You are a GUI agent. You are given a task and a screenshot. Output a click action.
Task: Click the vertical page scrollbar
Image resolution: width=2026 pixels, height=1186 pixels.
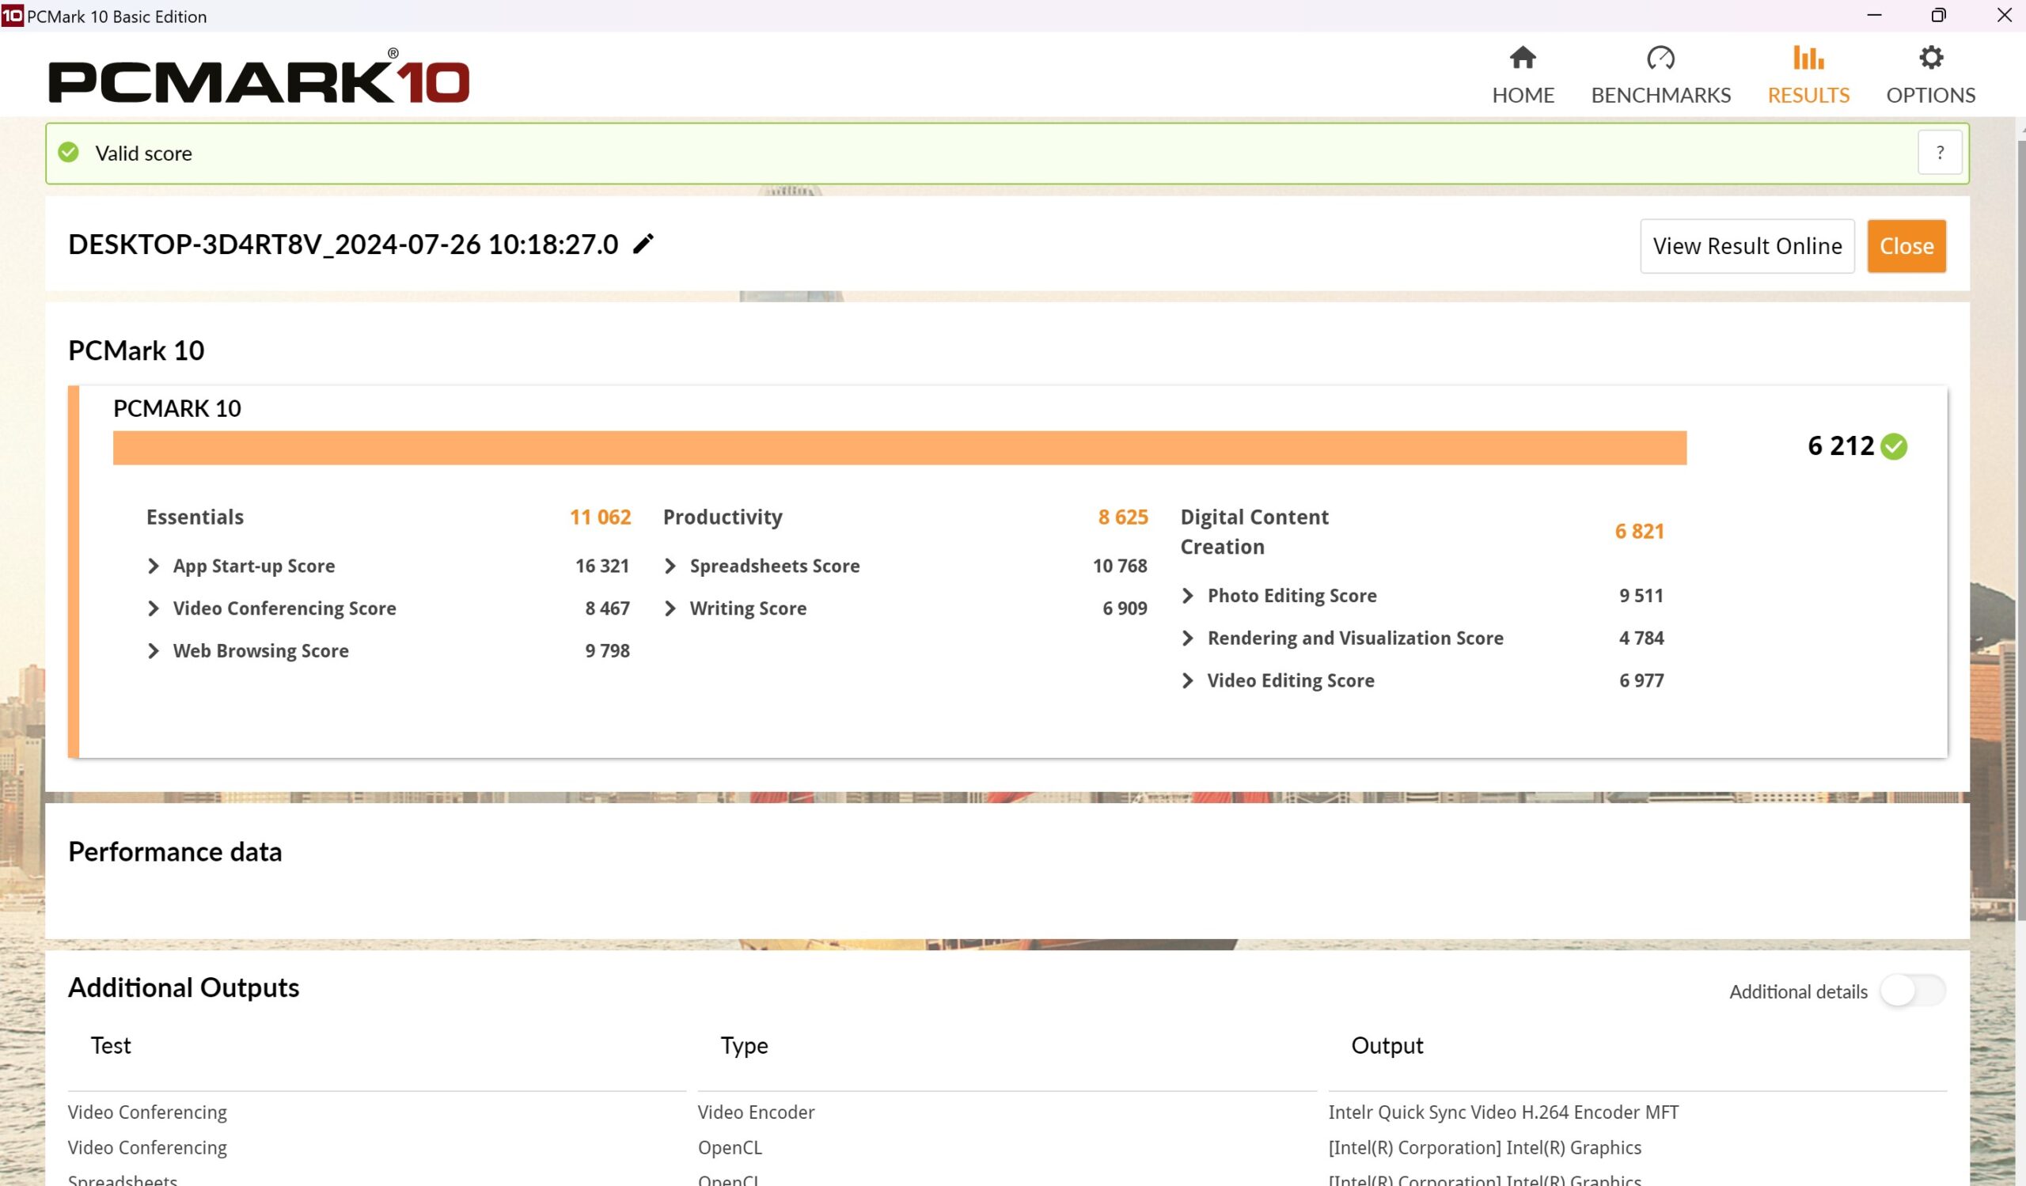coord(2020,530)
